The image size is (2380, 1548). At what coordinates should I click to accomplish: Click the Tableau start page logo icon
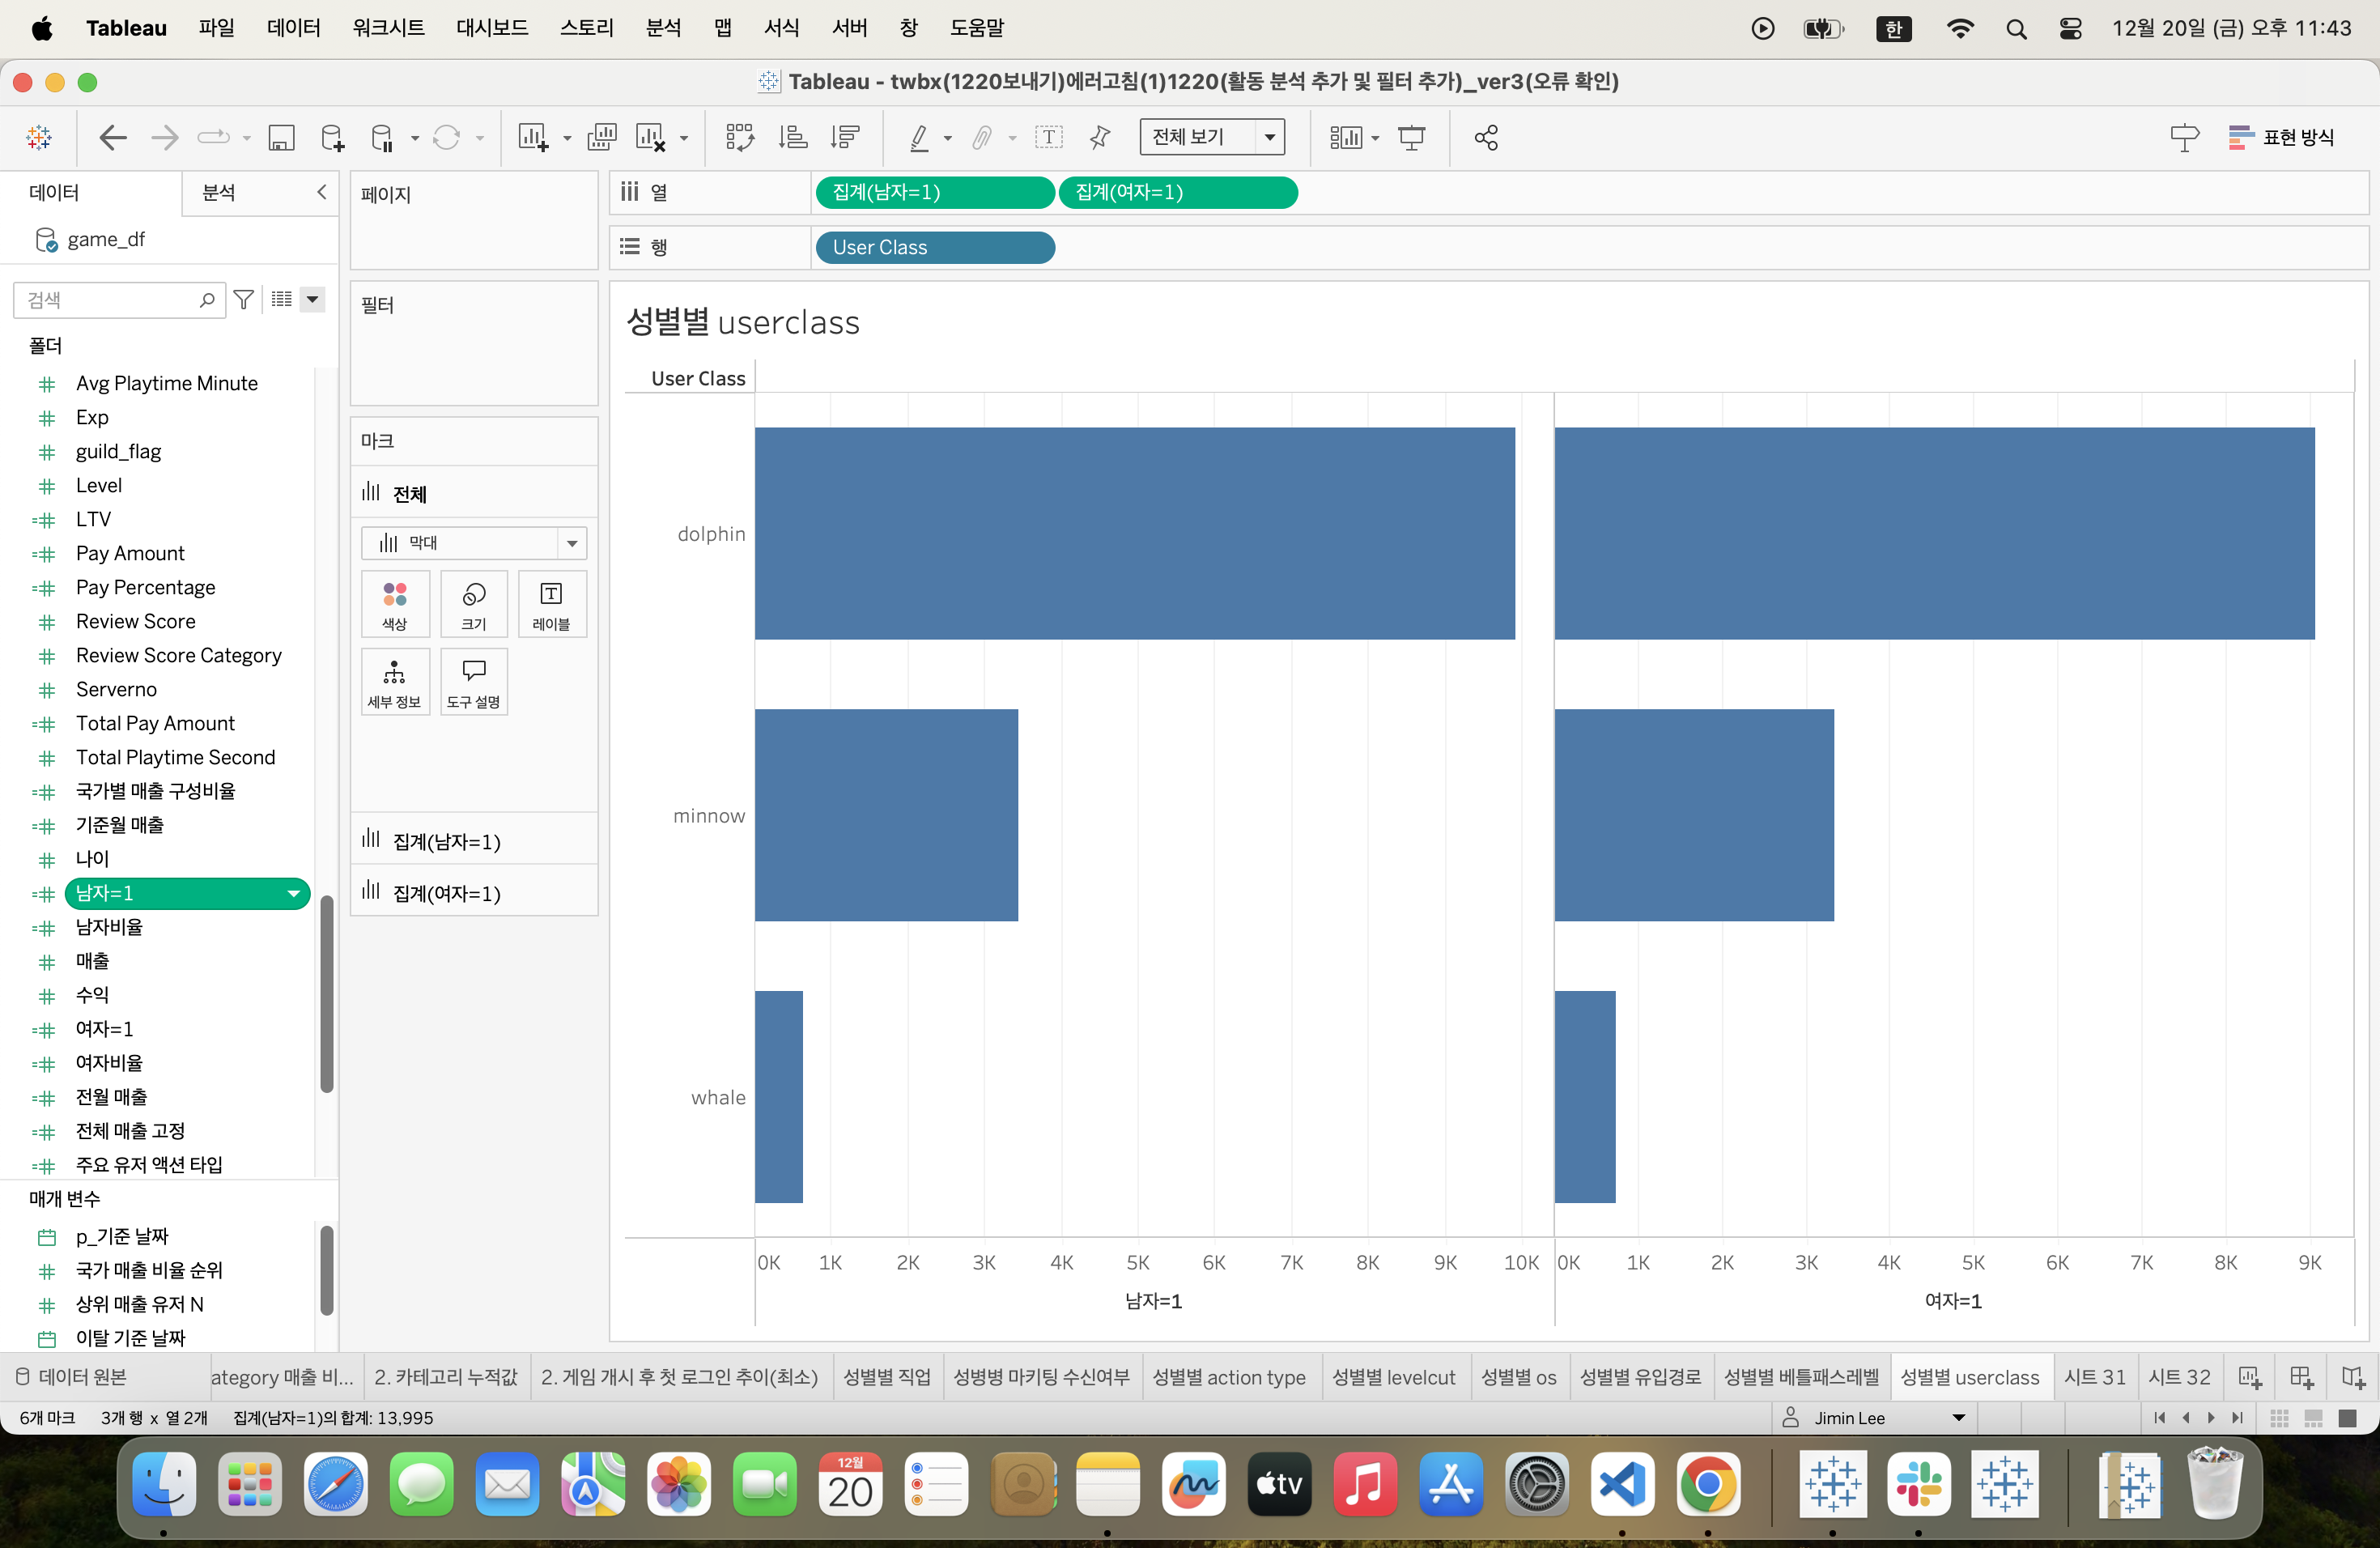click(x=39, y=137)
